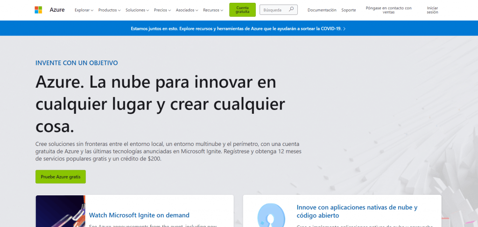Click Iniciar sesión
This screenshot has width=478, height=227.
pos(432,10)
